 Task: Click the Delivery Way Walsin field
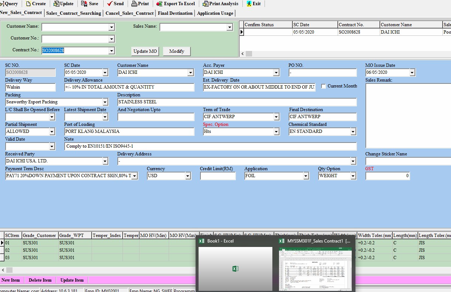click(30, 87)
